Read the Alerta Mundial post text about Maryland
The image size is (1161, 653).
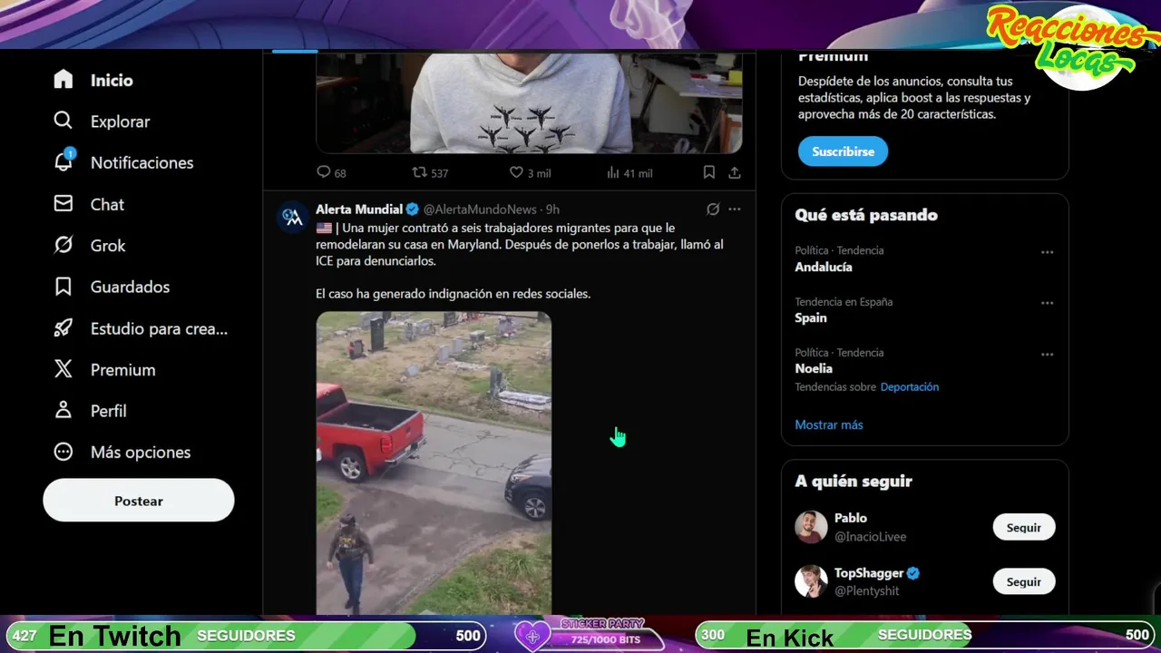(x=520, y=261)
